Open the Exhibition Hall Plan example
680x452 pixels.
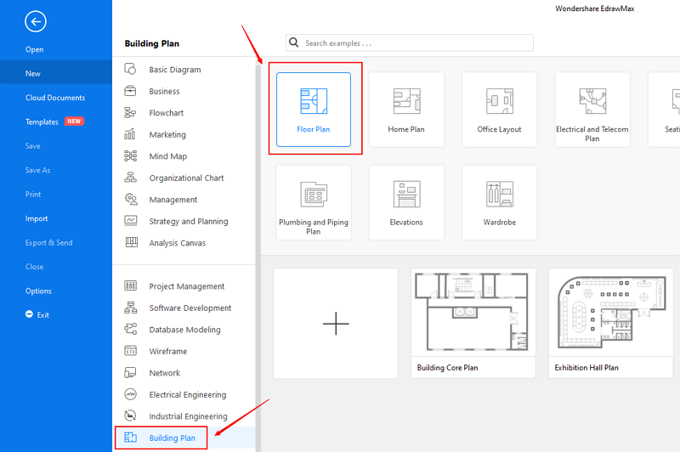pyautogui.click(x=610, y=324)
